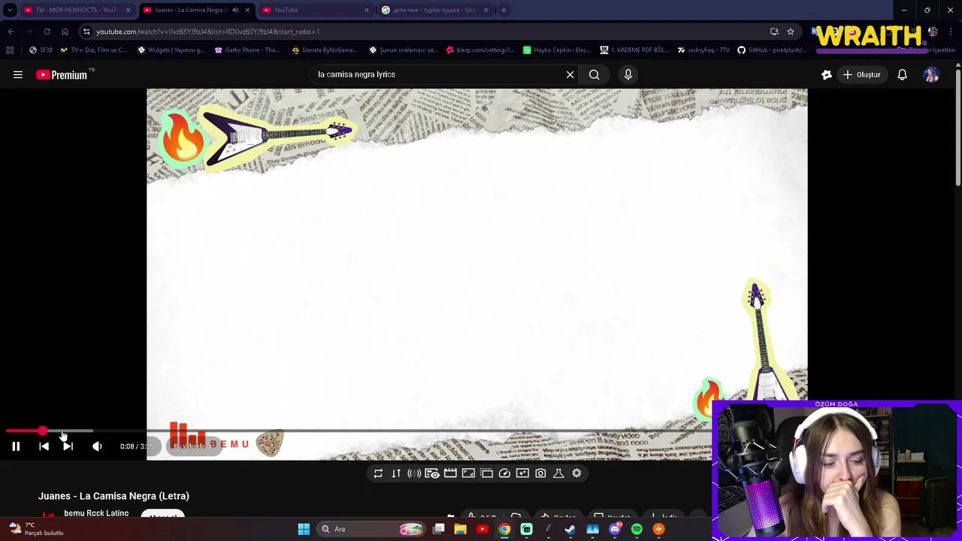Open the 'bemu Rock Latino' channel

click(96, 513)
